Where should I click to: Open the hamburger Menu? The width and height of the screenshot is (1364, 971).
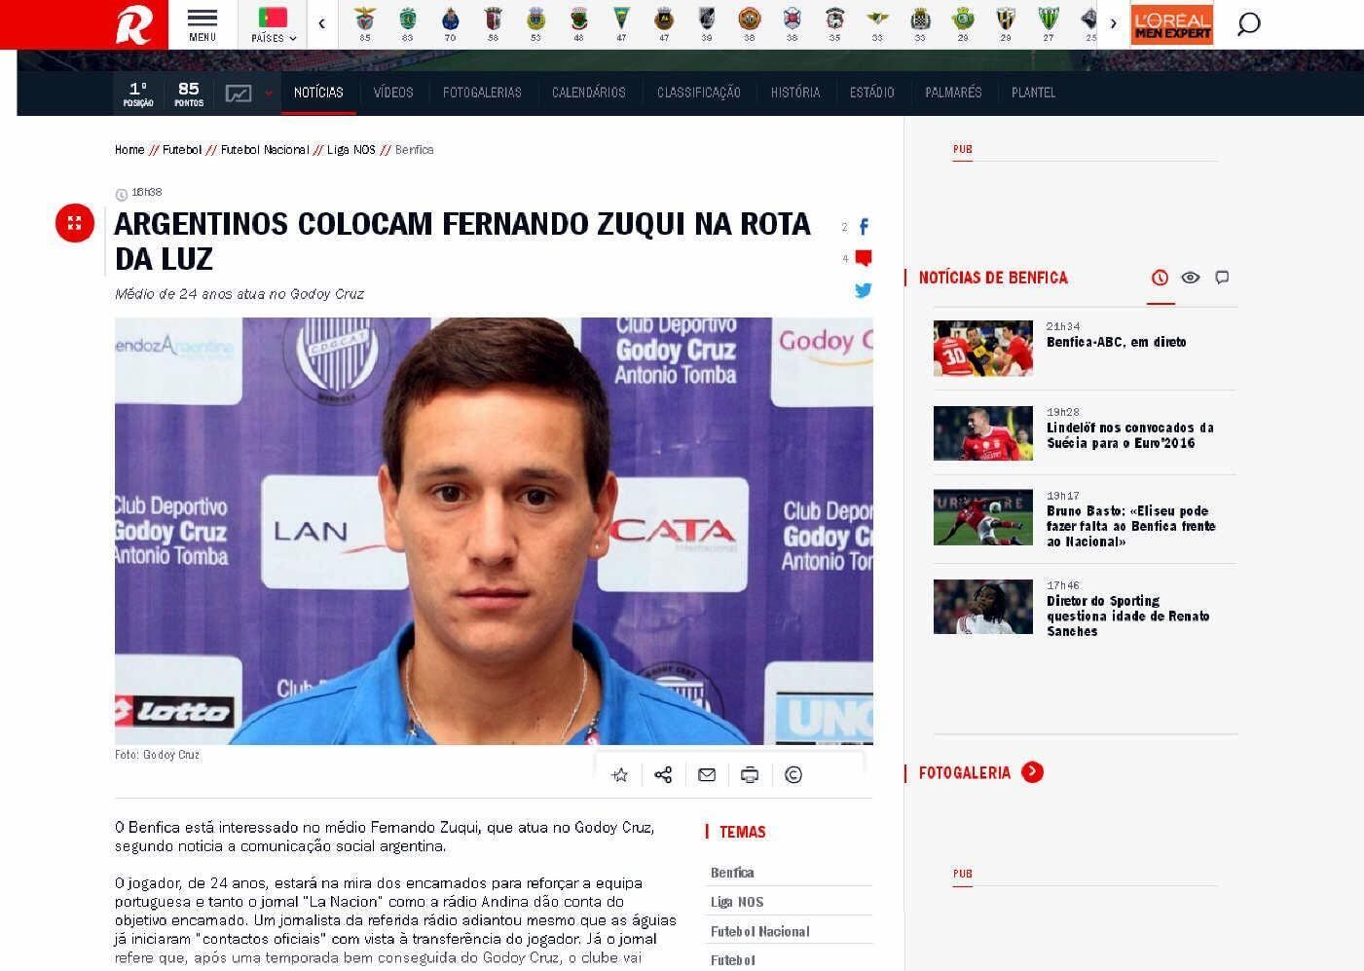click(x=203, y=24)
